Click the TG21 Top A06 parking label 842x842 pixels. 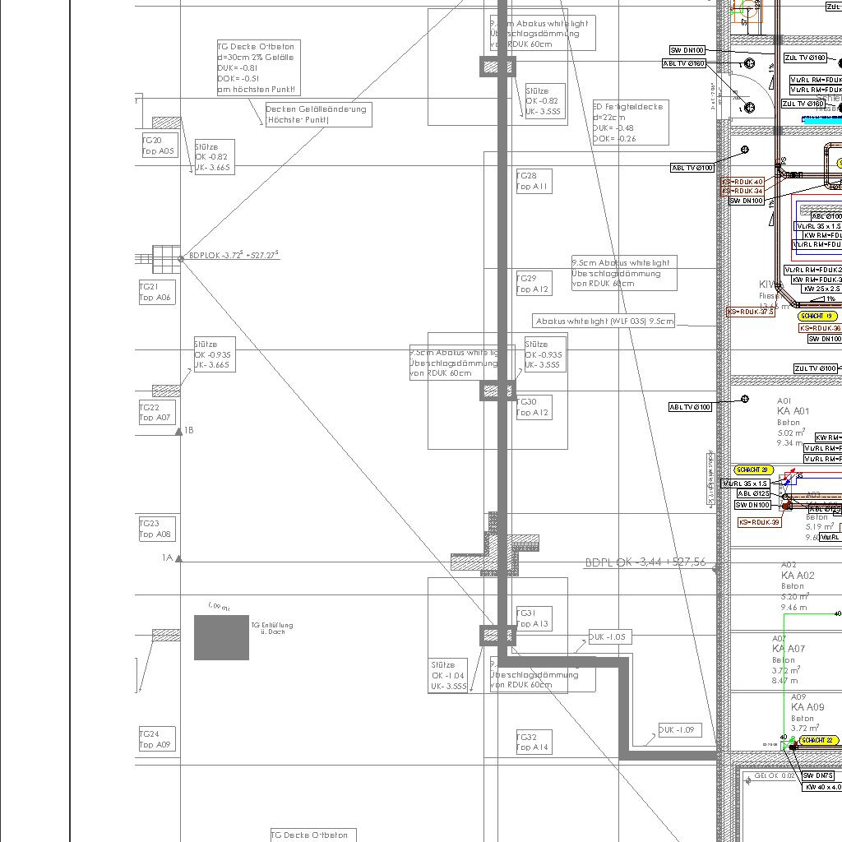156,293
